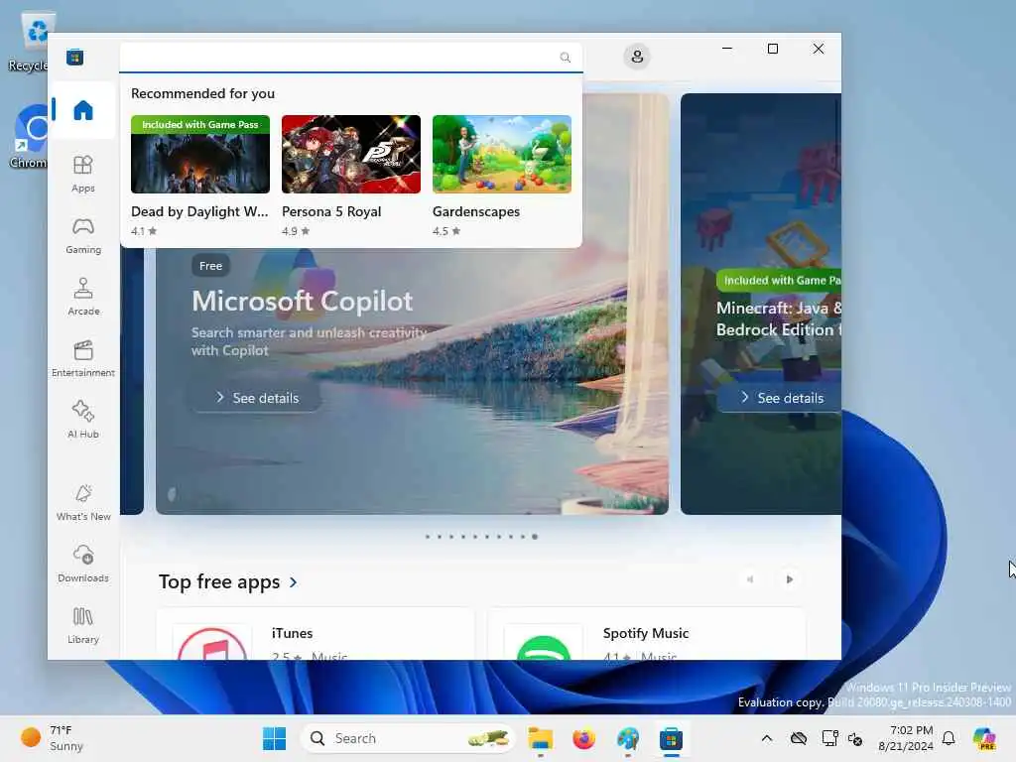
Task: Open the Spotify Music app card
Action: click(x=646, y=634)
